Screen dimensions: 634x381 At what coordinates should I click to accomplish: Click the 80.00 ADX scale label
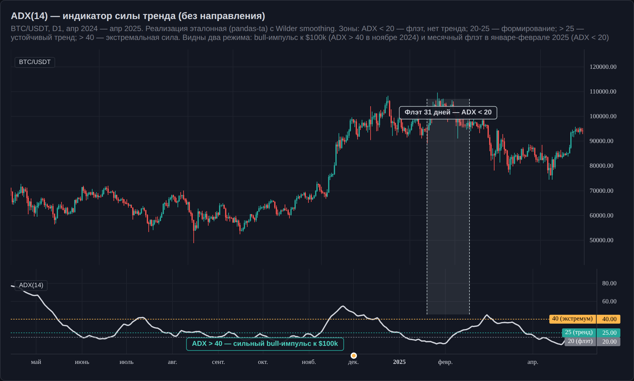609,283
